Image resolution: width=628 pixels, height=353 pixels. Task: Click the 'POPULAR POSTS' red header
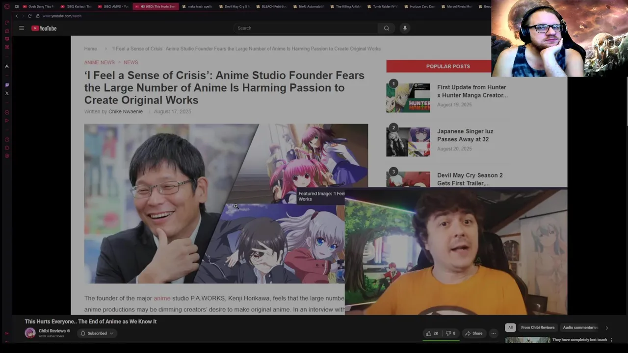pyautogui.click(x=448, y=66)
